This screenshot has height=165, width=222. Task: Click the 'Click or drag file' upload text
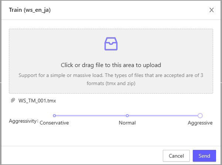[x=111, y=65]
